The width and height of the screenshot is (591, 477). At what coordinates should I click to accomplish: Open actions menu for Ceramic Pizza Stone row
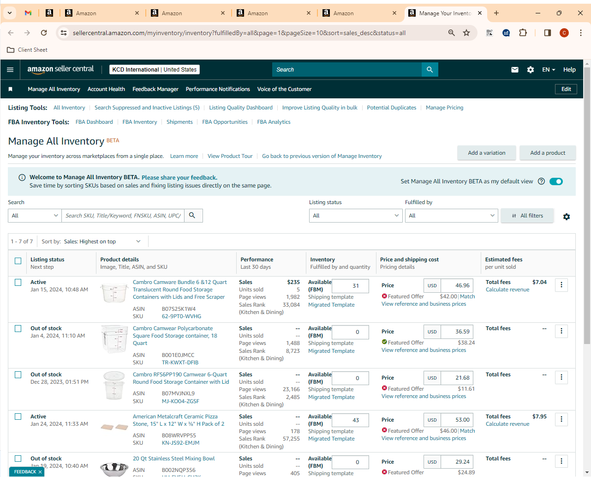(x=561, y=419)
